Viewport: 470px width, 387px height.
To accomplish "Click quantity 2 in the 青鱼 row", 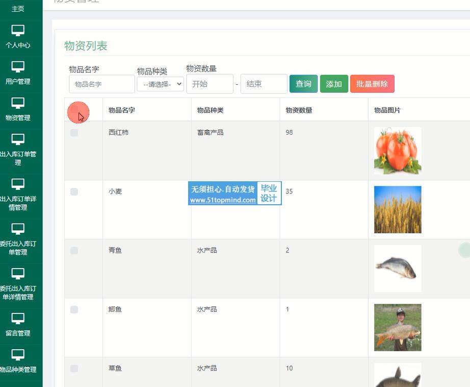I will tap(288, 250).
